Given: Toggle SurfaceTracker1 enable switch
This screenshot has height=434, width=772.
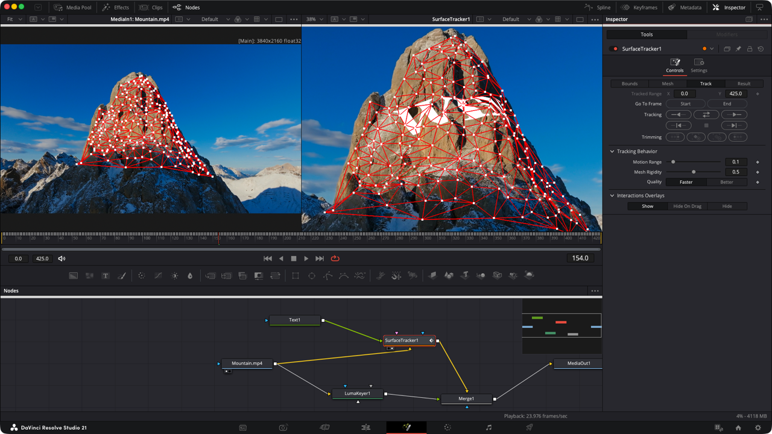Looking at the screenshot, I should (614, 49).
